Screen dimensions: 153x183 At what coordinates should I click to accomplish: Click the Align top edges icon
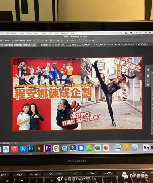(x=51, y=41)
